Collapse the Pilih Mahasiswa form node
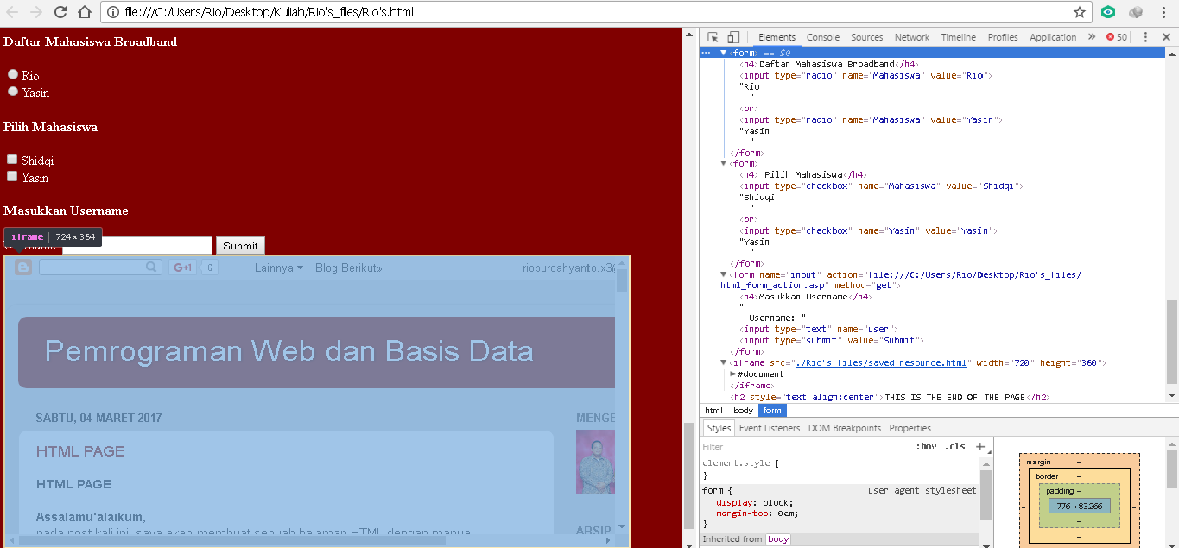This screenshot has height=548, width=1179. pyautogui.click(x=724, y=163)
